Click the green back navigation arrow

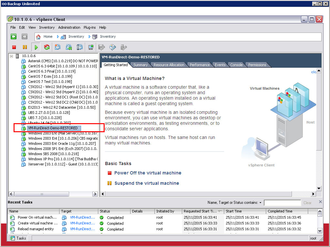point(14,36)
